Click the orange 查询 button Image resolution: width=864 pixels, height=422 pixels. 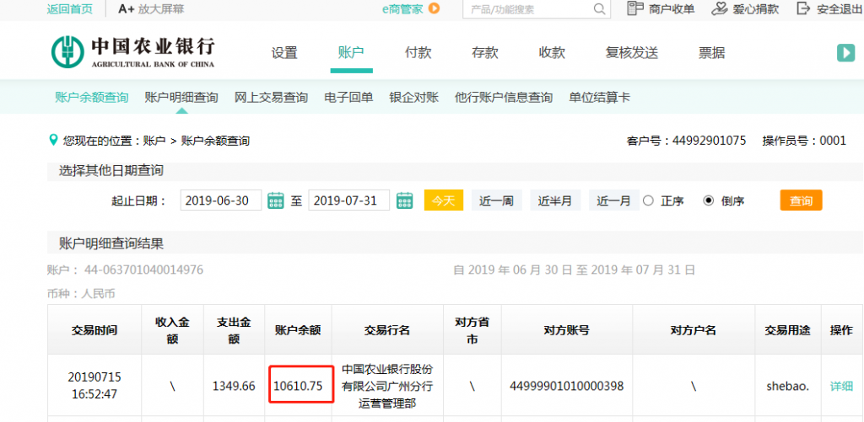pos(800,200)
